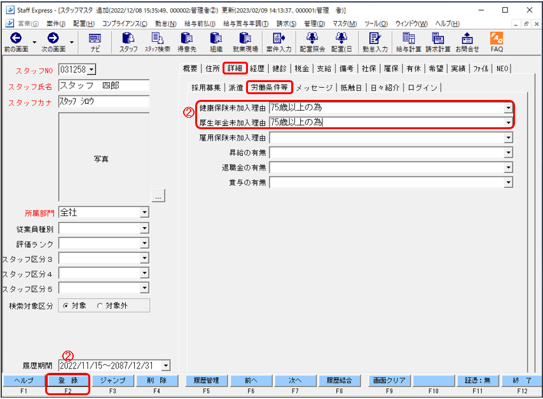Click the 終了 F12 button

coord(522,381)
